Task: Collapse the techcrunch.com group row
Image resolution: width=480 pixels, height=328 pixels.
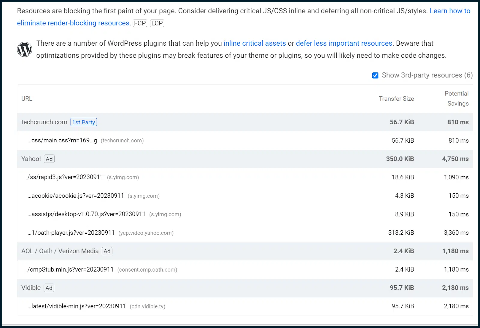Action: [x=44, y=122]
